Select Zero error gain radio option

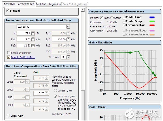[x=55, y=96]
